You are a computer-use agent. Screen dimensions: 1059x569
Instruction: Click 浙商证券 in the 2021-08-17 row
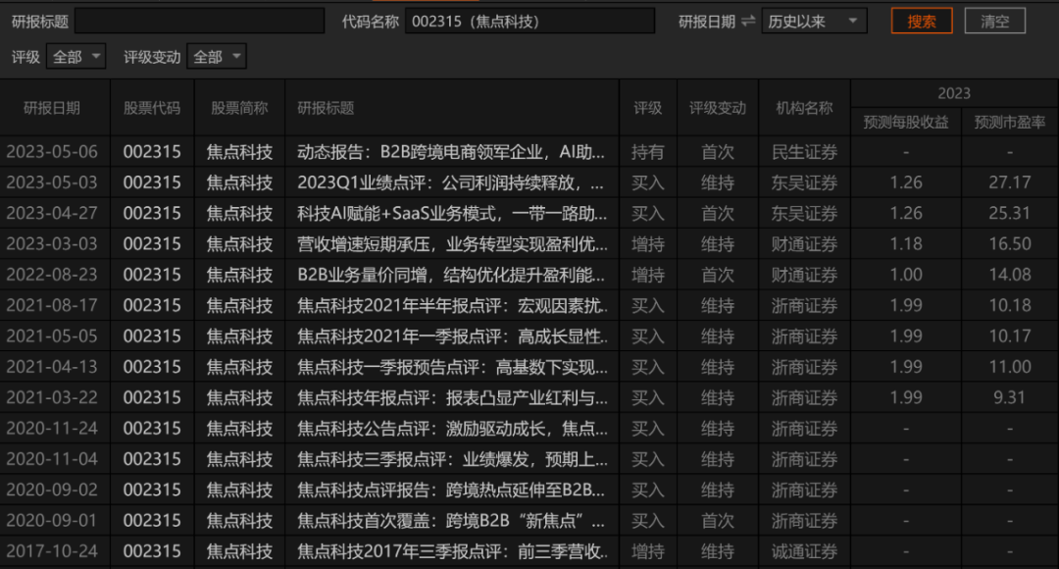(804, 305)
